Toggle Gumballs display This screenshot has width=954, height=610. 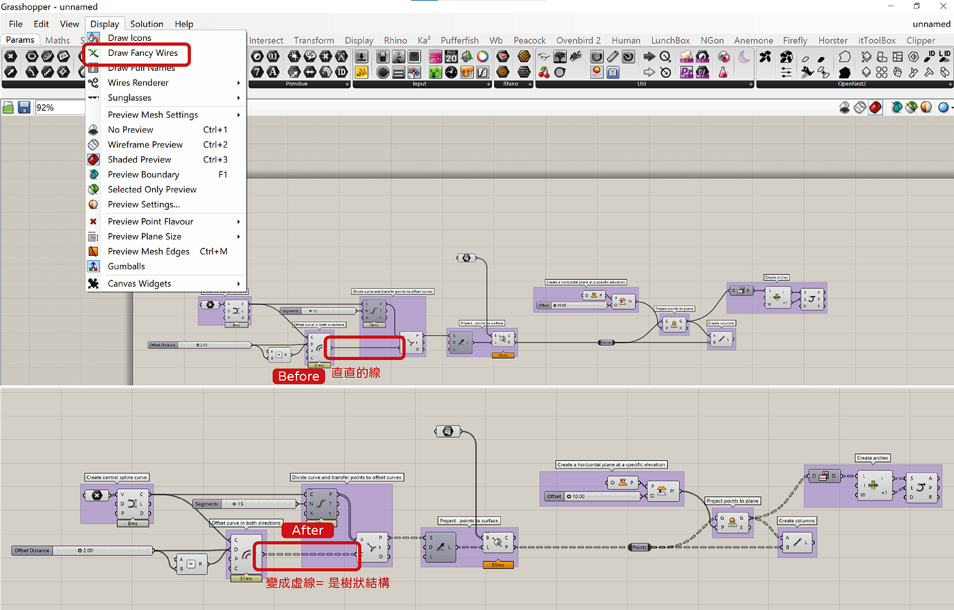click(x=166, y=266)
